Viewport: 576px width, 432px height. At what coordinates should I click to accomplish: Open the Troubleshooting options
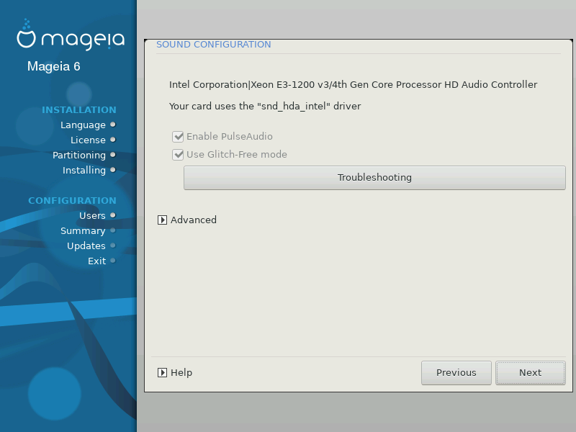point(374,178)
